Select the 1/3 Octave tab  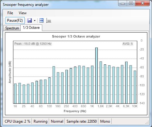(x=31, y=28)
